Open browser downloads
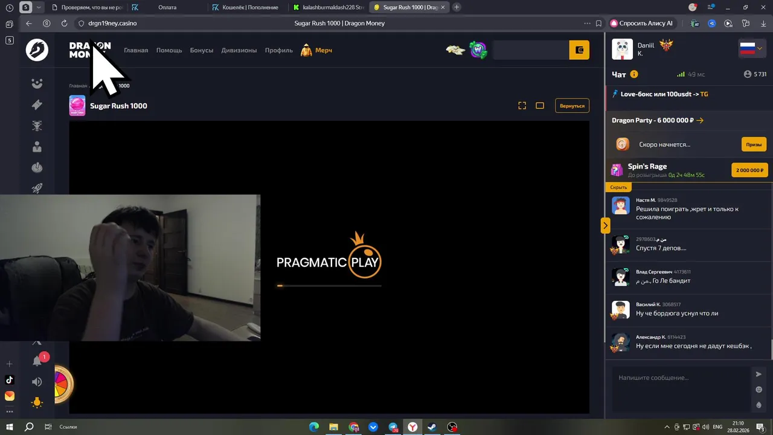This screenshot has width=773, height=435. pyautogui.click(x=764, y=24)
